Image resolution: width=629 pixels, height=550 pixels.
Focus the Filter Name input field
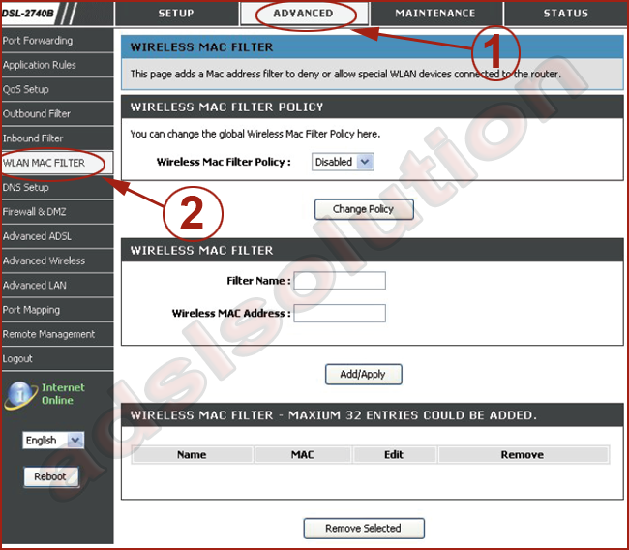(340, 281)
